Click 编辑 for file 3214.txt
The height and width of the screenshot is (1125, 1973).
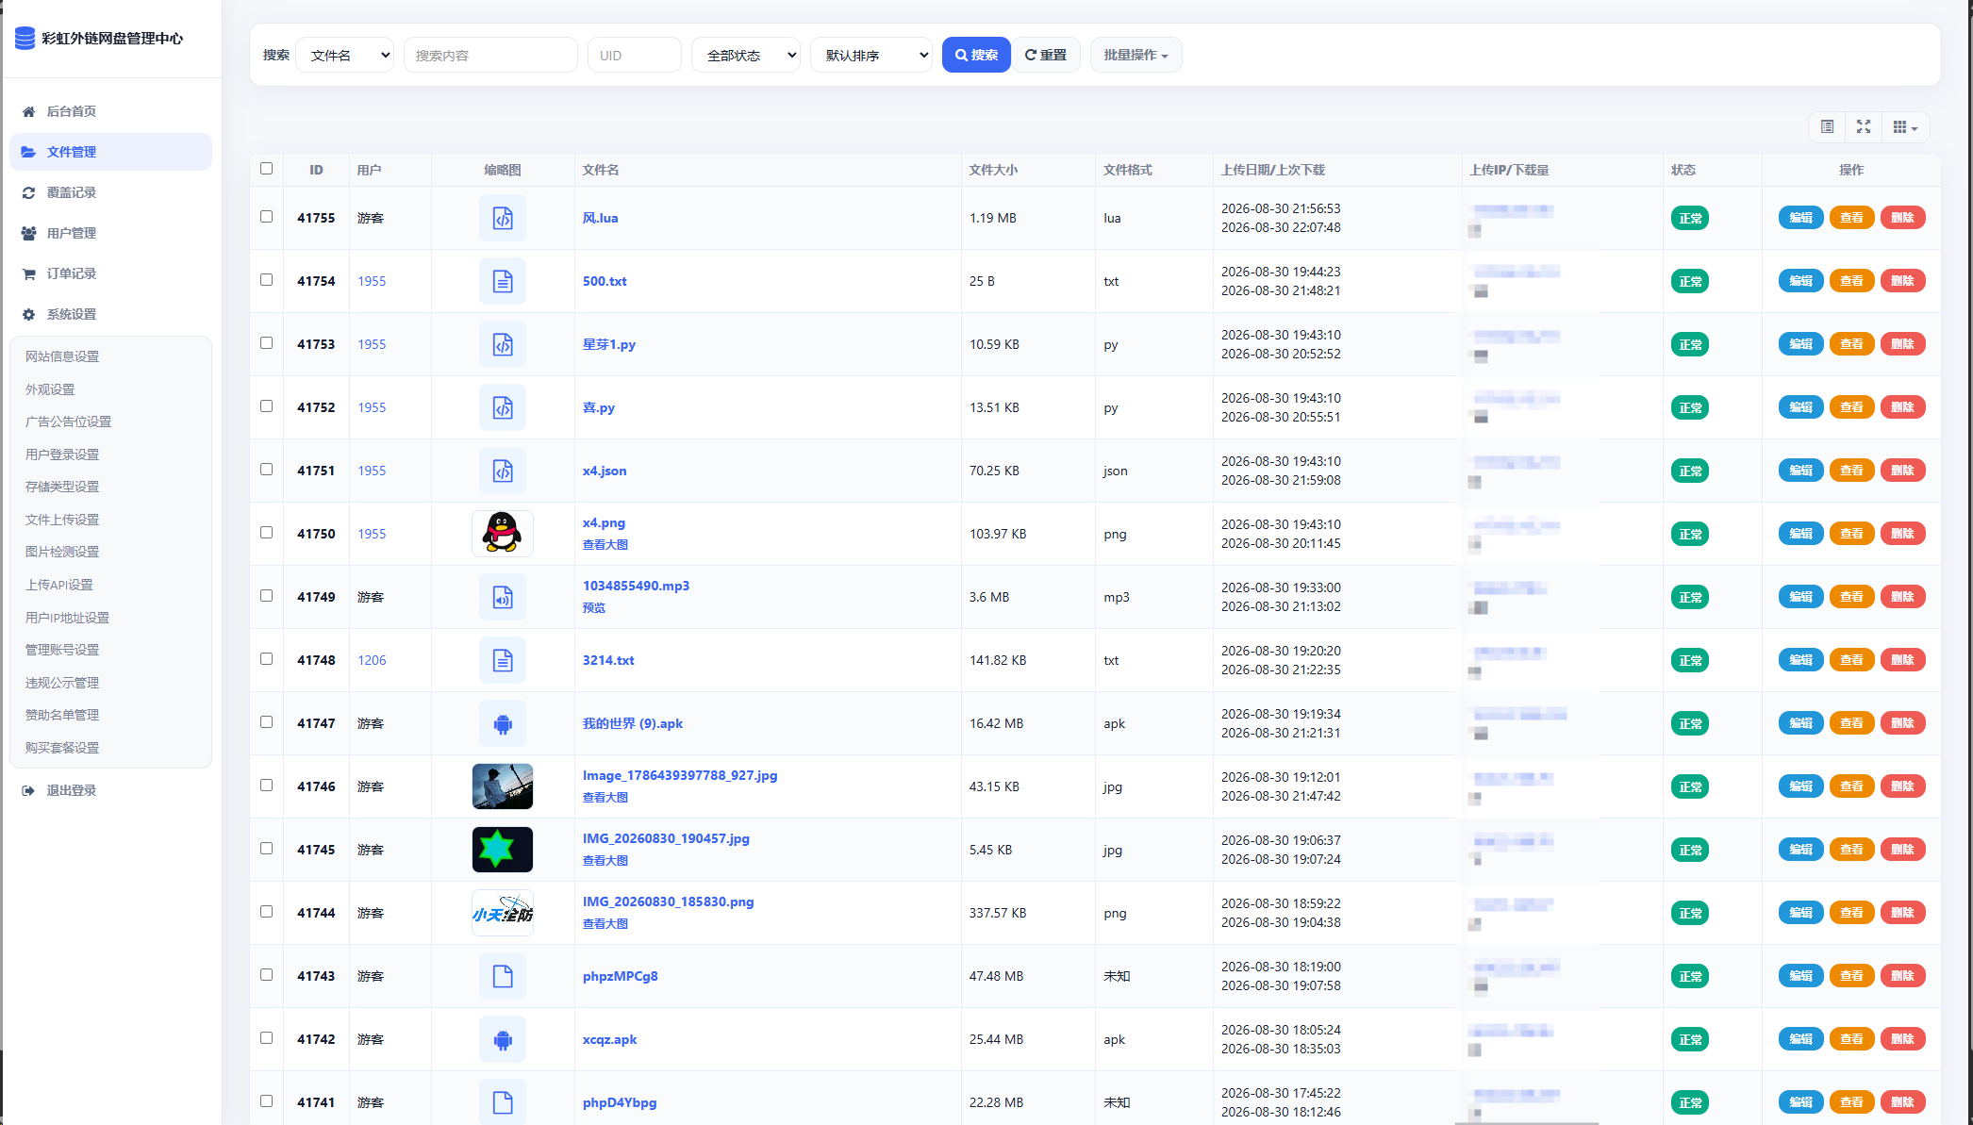point(1800,660)
